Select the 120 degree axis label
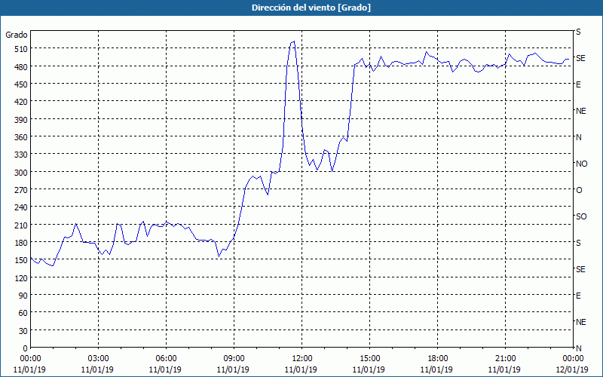The width and height of the screenshot is (603, 377). [x=21, y=278]
